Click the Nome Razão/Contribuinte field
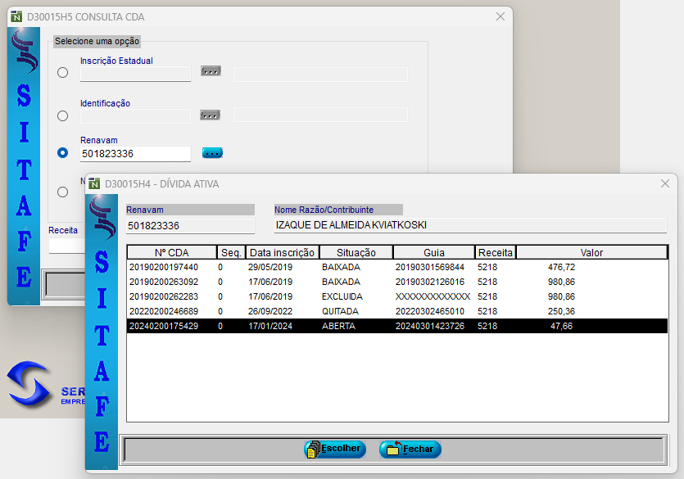 (x=469, y=225)
